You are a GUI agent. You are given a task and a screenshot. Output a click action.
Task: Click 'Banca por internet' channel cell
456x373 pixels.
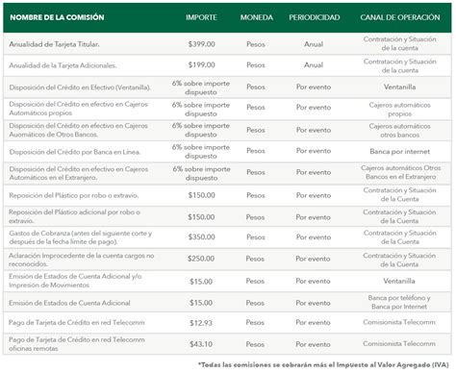[399, 151]
